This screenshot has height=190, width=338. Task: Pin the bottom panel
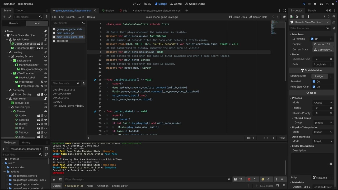(x=284, y=186)
